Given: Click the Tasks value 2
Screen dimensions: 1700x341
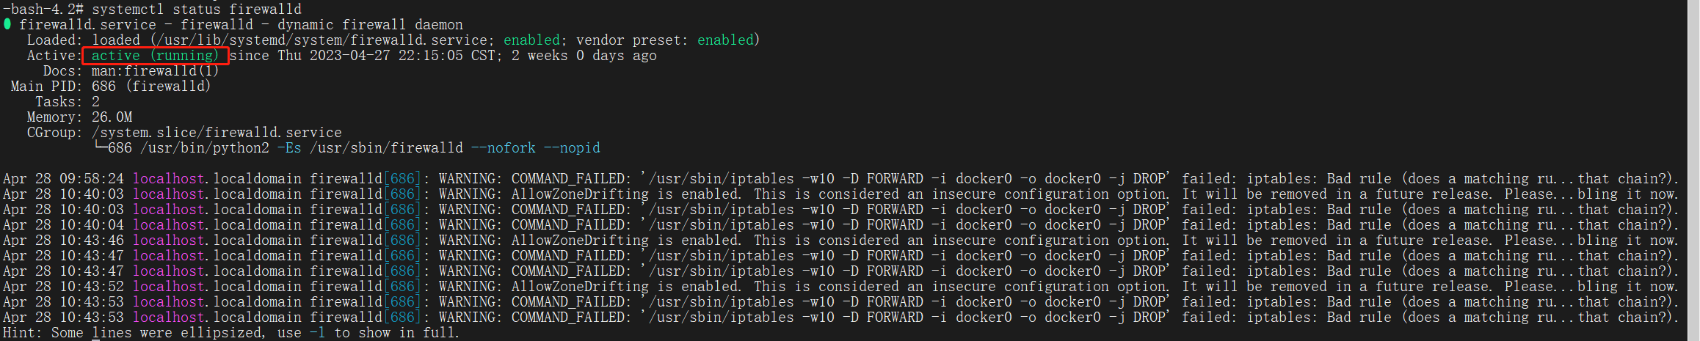Looking at the screenshot, I should point(95,102).
